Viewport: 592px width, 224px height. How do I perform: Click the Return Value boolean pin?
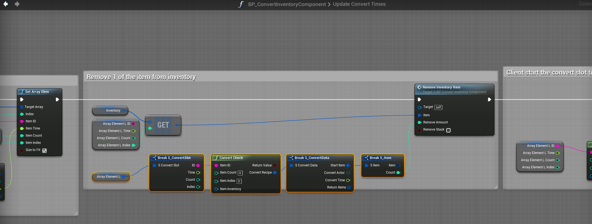275,165
